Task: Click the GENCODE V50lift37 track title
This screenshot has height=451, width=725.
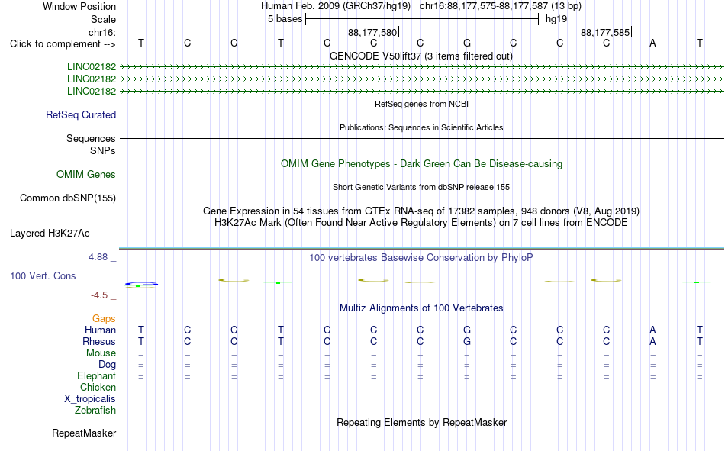Action: point(421,56)
